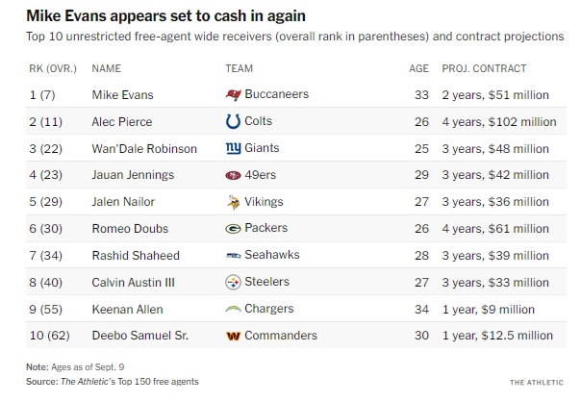Click the Giants ny logo
Image resolution: width=581 pixels, height=402 pixels.
click(233, 149)
